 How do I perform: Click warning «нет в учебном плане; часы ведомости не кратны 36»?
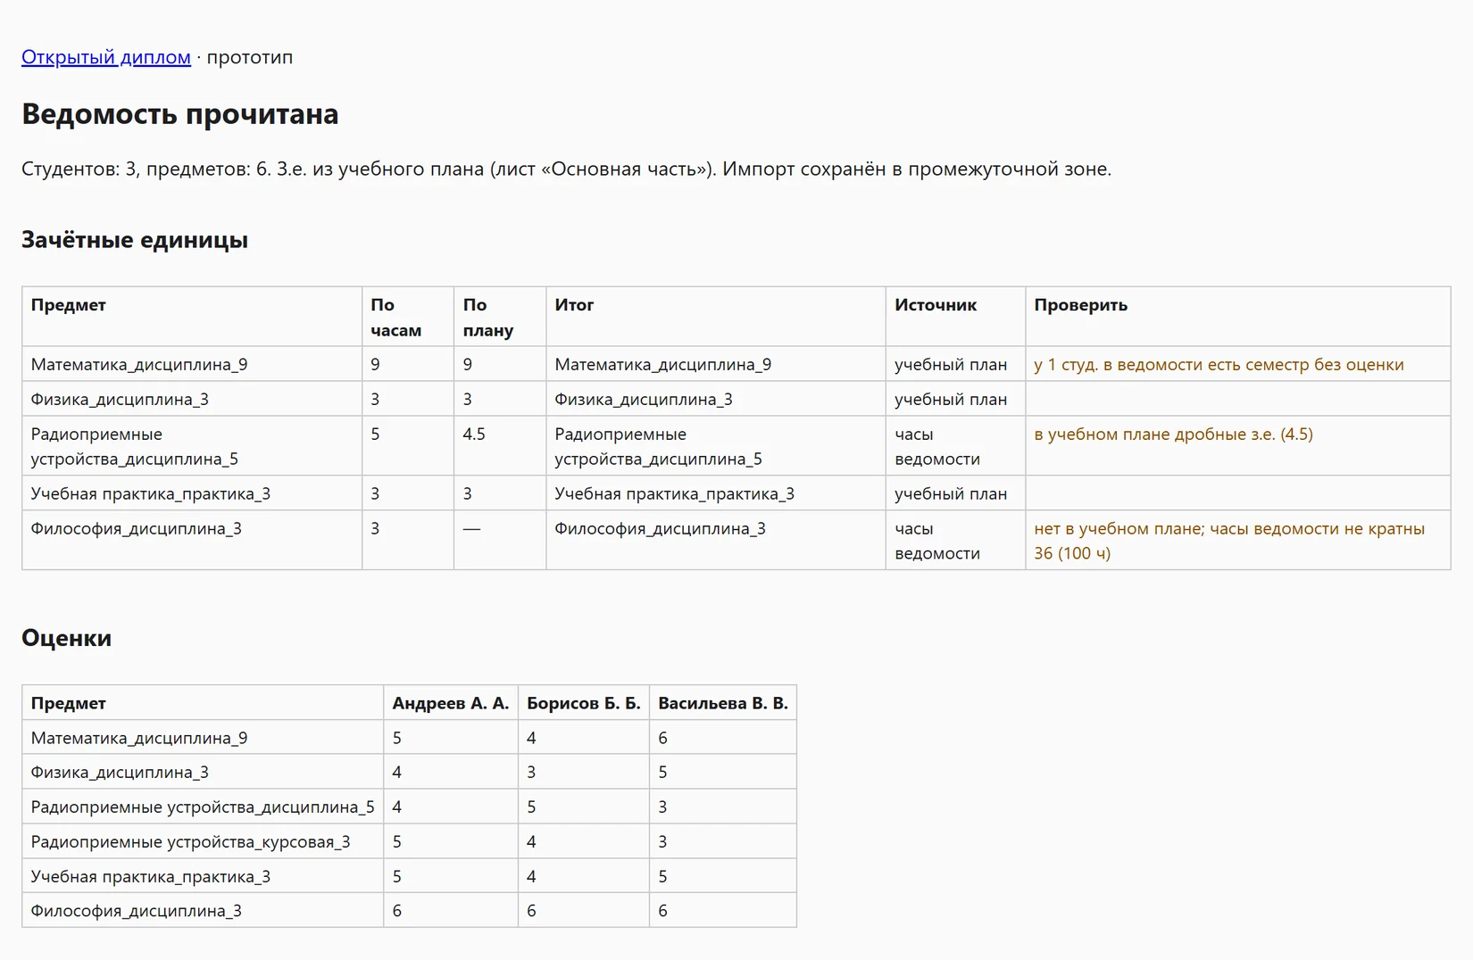(x=1229, y=541)
